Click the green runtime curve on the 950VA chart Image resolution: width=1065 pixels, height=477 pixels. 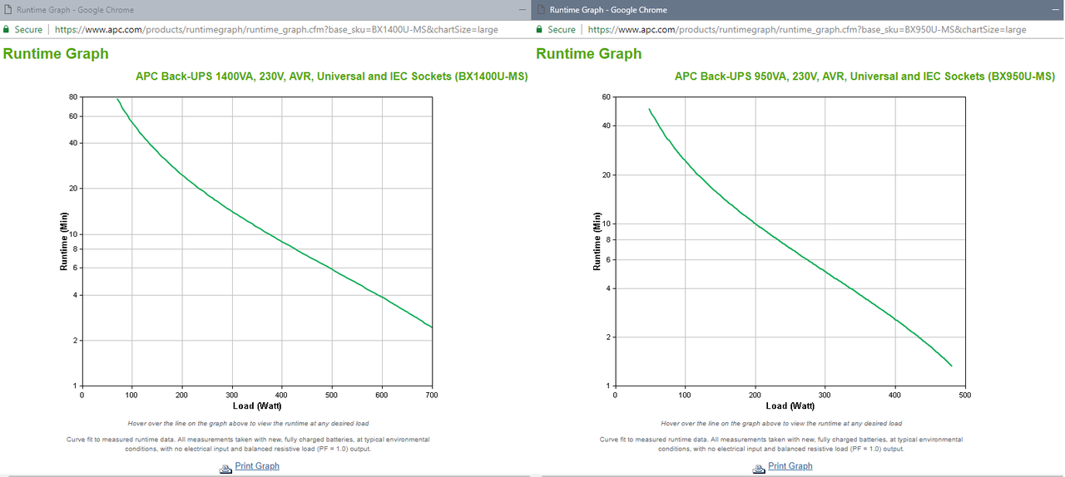point(755,223)
